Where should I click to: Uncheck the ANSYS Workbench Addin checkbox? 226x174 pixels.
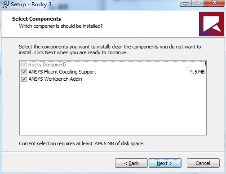(x=24, y=79)
